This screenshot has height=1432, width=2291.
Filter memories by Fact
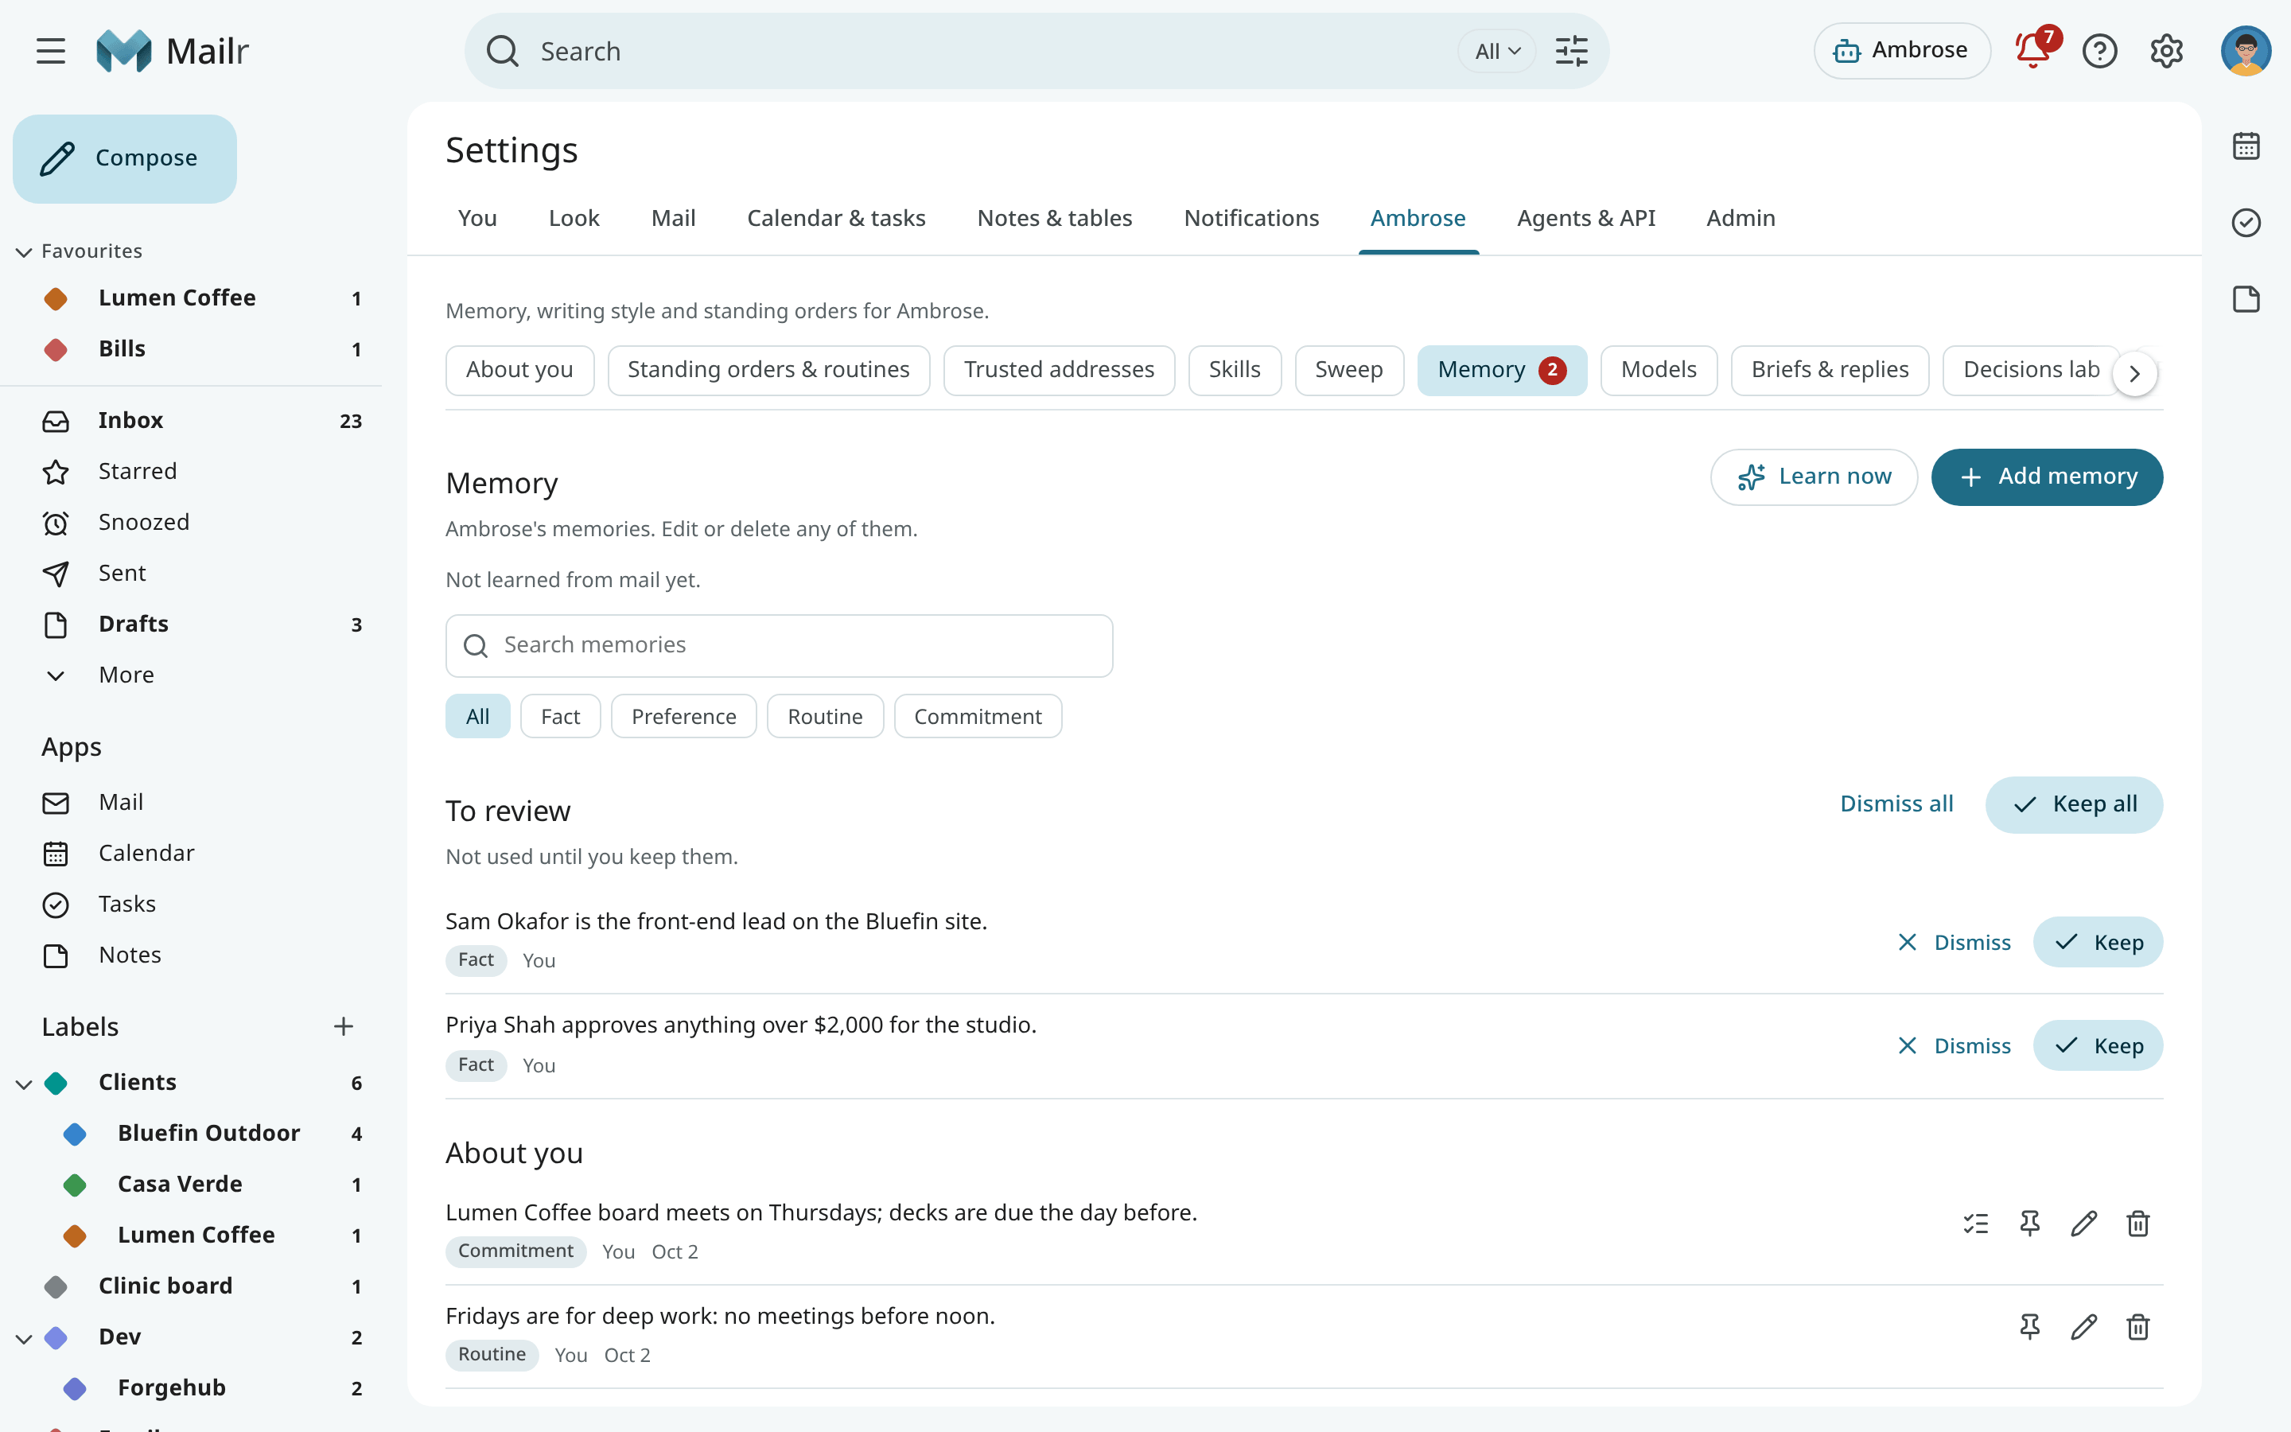coord(561,716)
